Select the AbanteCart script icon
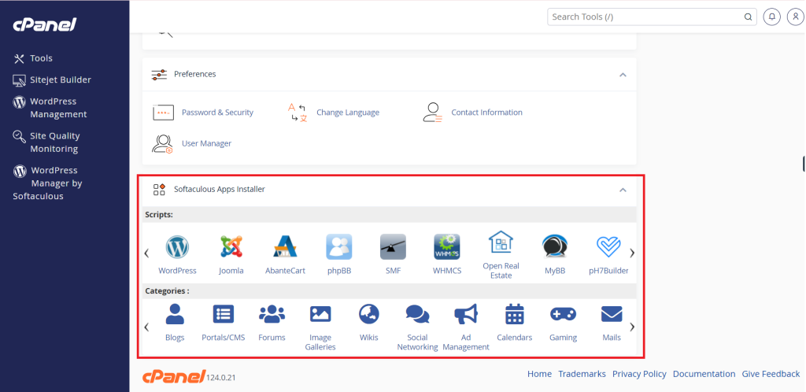This screenshot has width=806, height=392. point(285,247)
